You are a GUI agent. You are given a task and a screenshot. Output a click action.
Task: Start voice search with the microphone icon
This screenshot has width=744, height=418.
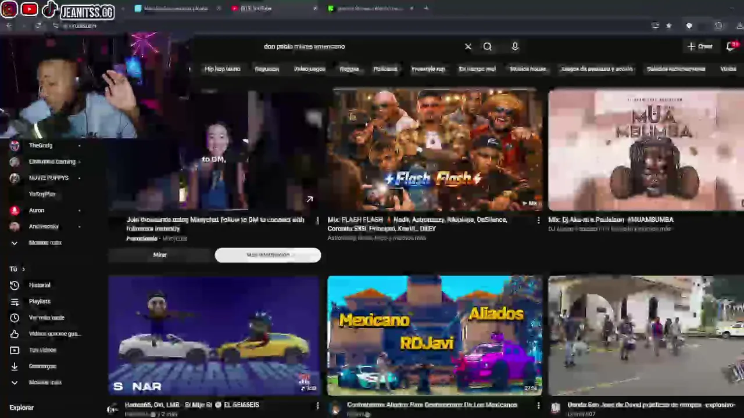point(515,46)
